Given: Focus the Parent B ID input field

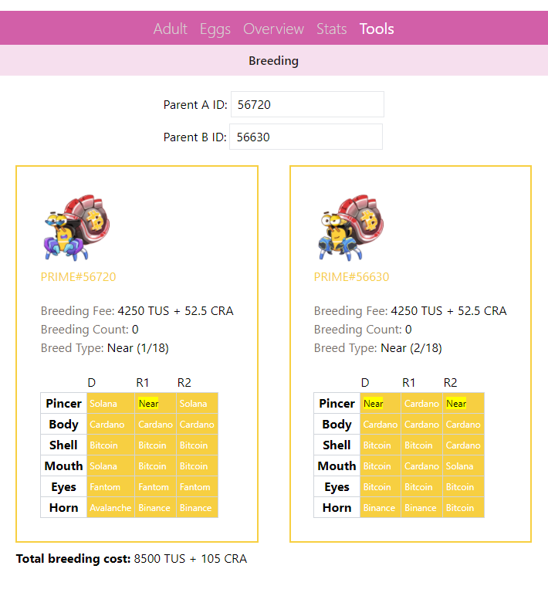Looking at the screenshot, I should 306,137.
